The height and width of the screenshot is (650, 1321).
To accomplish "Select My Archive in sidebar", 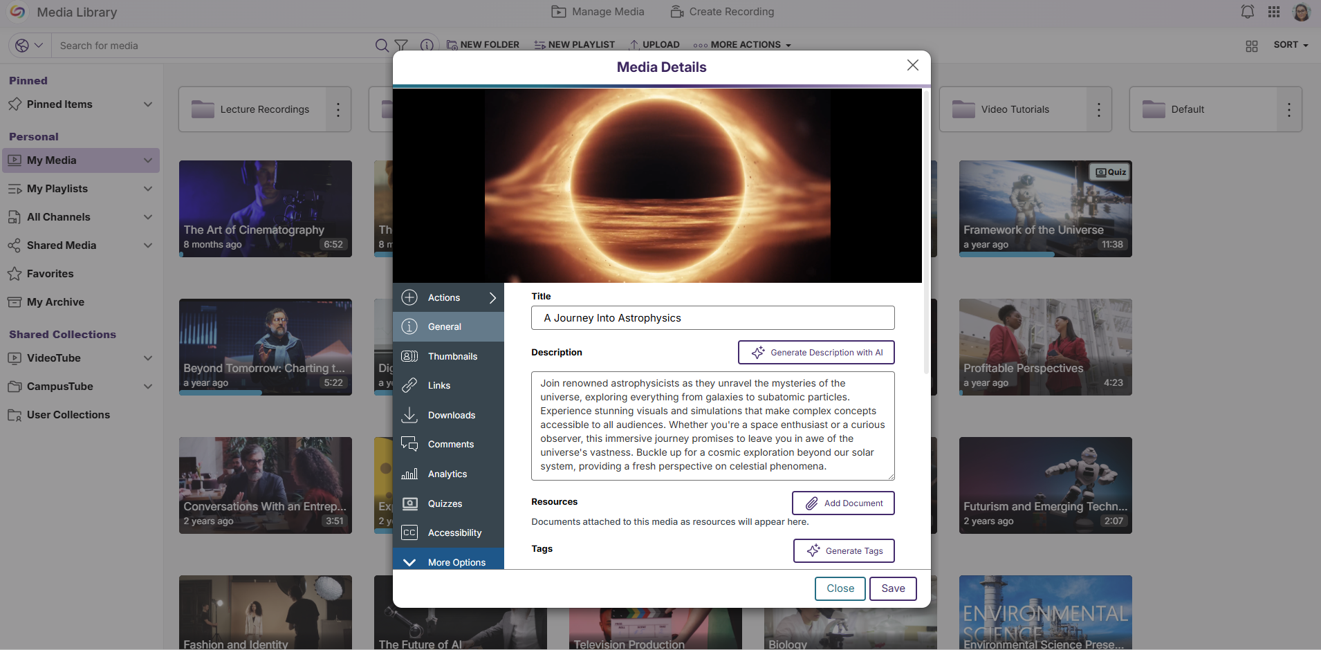I will click(x=55, y=302).
